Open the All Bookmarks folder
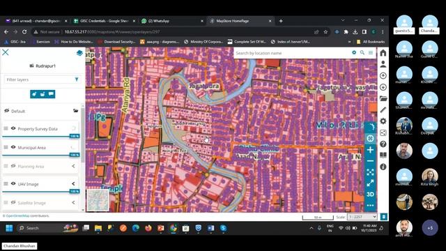The image size is (446, 251). point(370,42)
